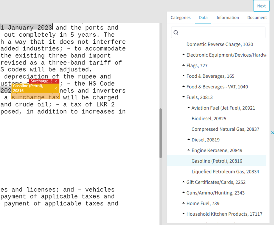
Task: Open the Document tab
Action: tap(257, 17)
